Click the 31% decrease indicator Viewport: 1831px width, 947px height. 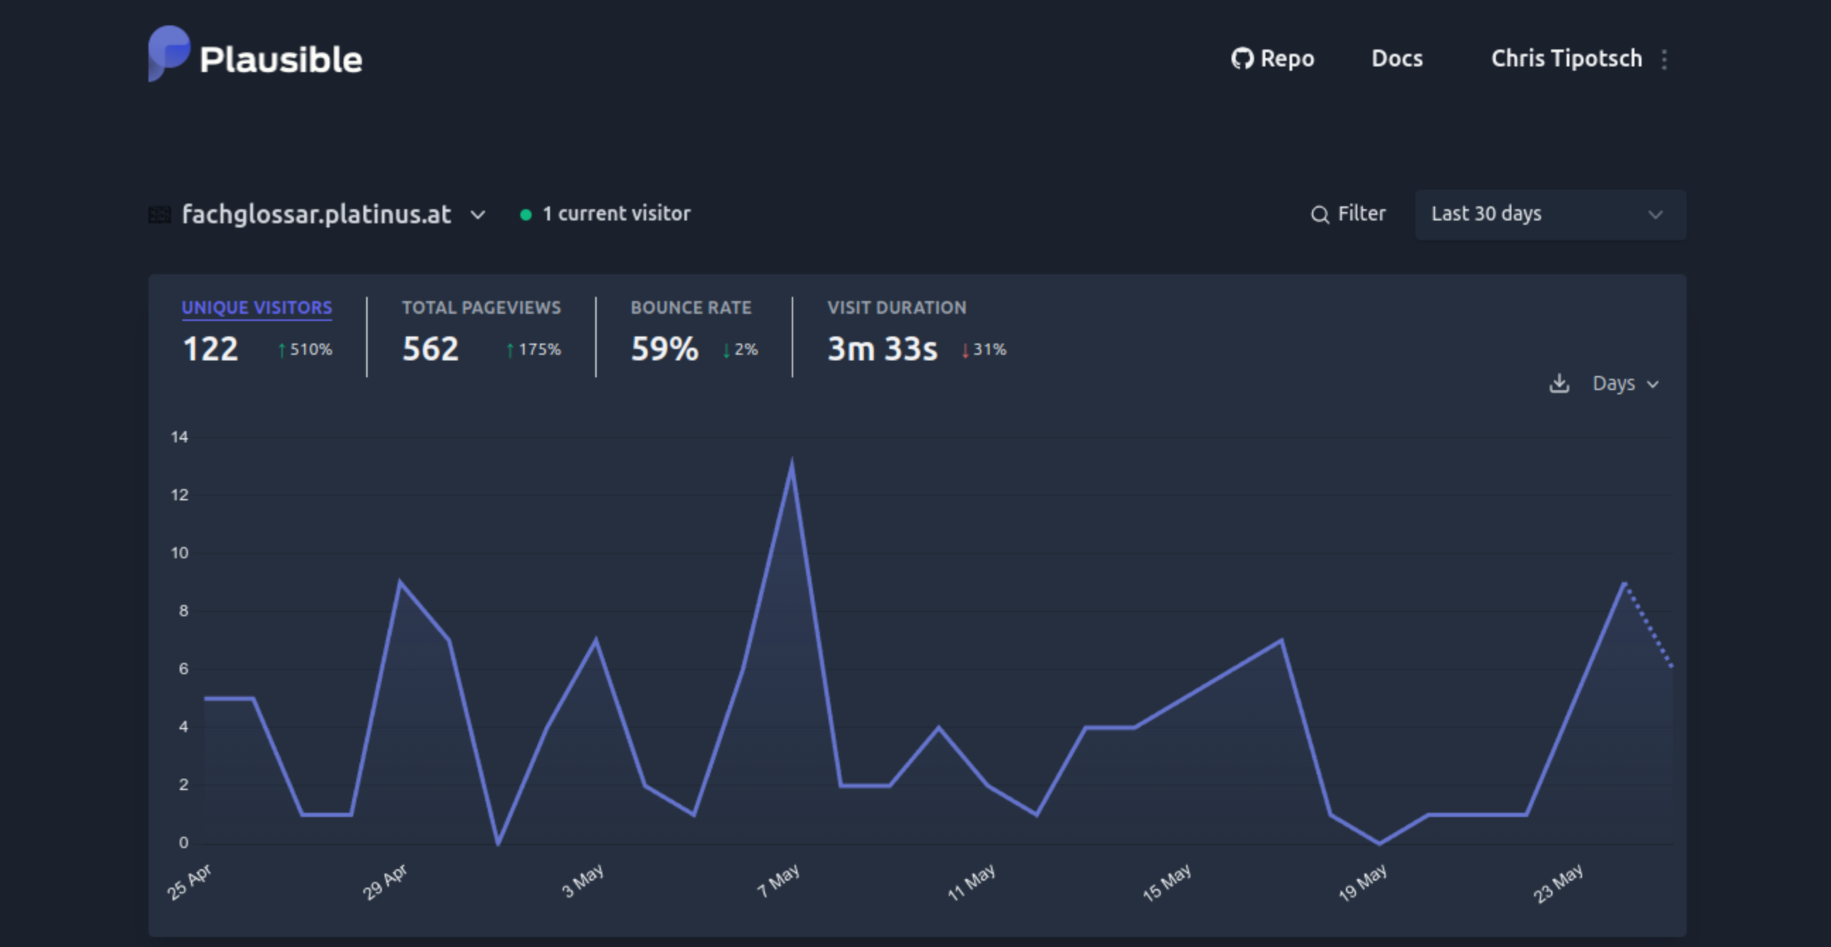pos(984,350)
